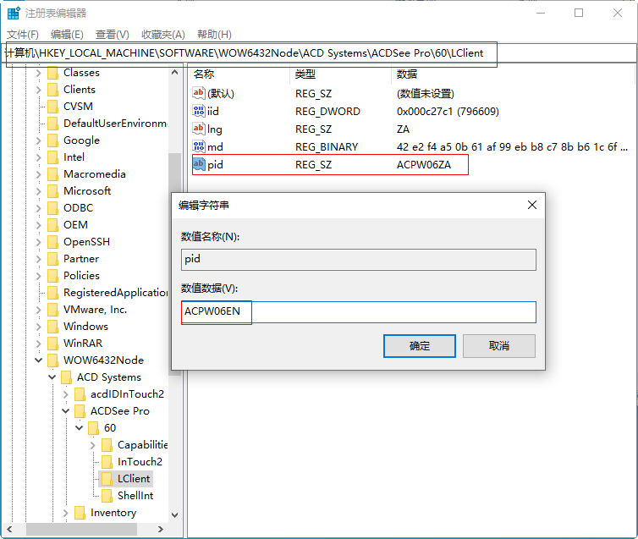Click the ShellInt folder icon
The image size is (638, 539).
[107, 496]
